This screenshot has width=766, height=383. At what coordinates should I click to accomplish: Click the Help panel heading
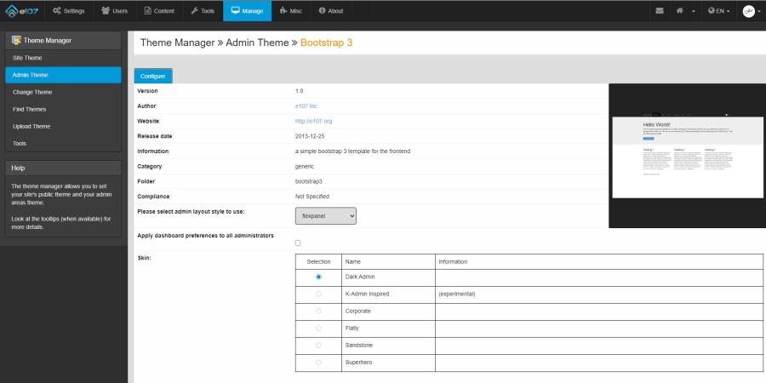(63, 168)
